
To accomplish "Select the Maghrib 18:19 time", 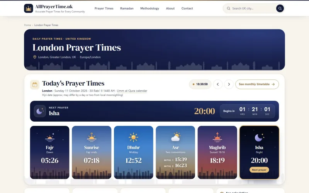I will (x=217, y=160).
